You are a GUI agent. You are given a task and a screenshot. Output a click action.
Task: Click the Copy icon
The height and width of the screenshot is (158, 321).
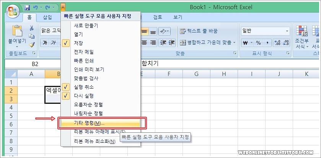31,36
